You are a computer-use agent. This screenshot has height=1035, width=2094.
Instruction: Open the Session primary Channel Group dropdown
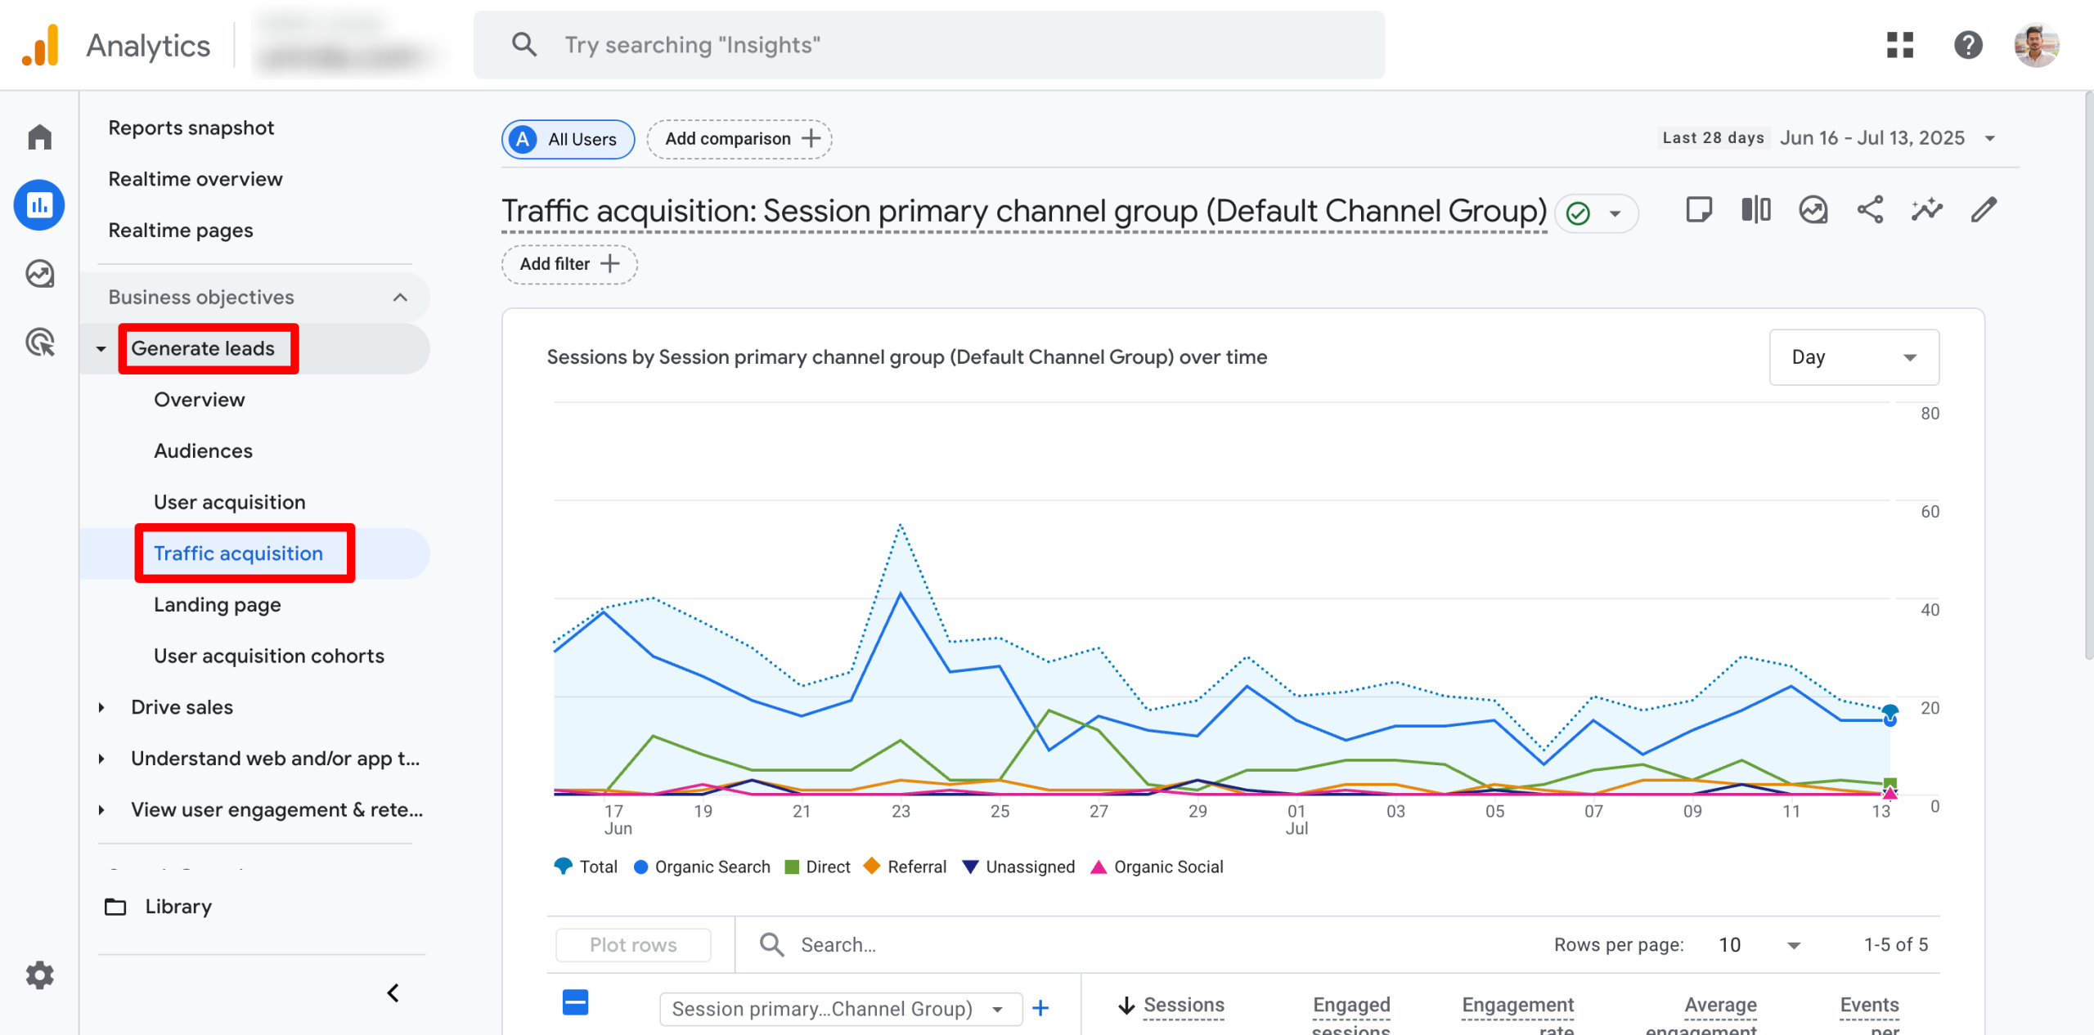pyautogui.click(x=840, y=1008)
